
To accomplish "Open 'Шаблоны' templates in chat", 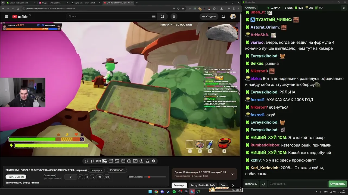I will (251, 184).
